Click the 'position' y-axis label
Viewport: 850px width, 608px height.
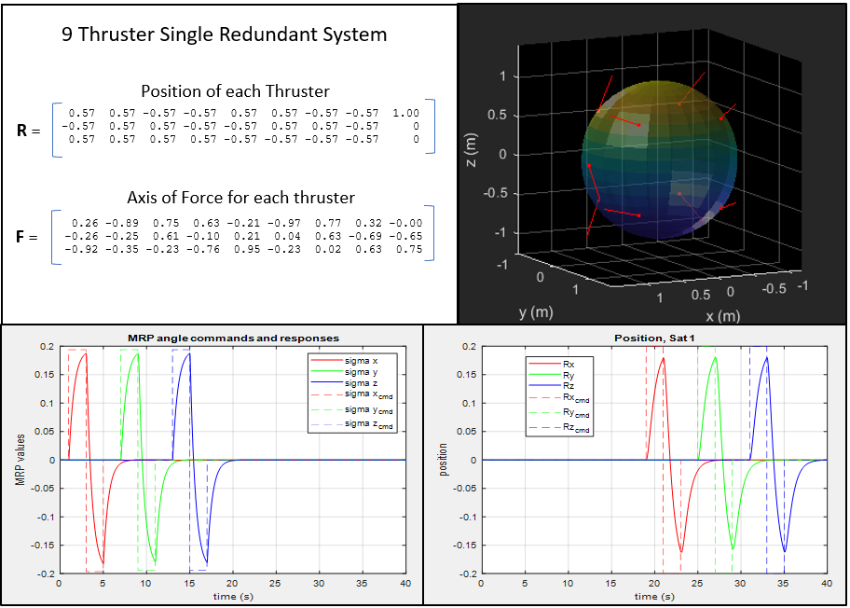tap(444, 460)
